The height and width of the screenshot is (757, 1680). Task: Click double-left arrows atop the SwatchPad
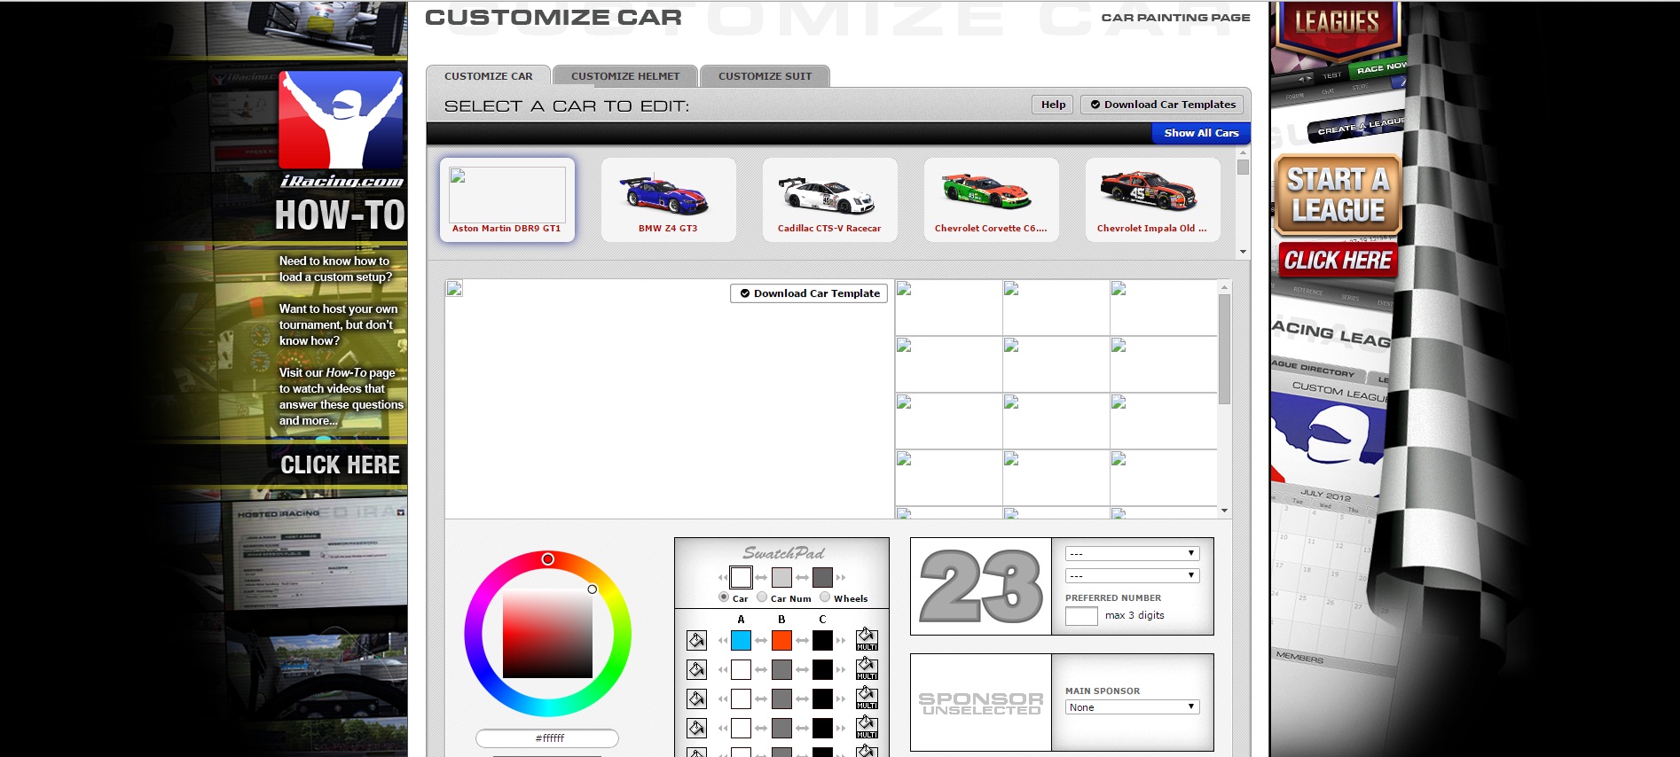pos(722,578)
